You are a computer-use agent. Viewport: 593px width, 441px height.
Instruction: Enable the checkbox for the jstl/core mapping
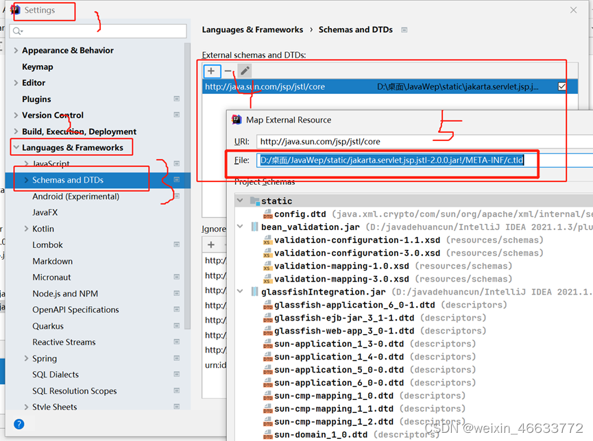562,86
